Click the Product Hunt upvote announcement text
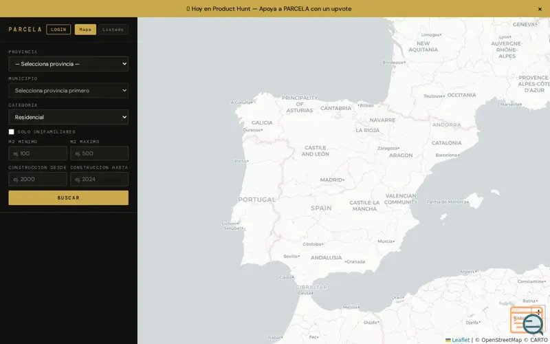This screenshot has width=550, height=344. (269, 9)
